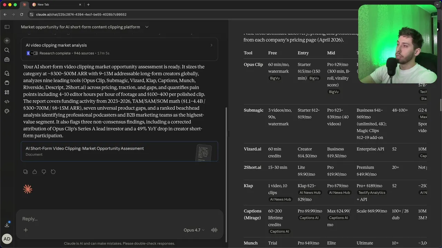Open the Opus 4.7 model selector
Viewport: 442px width, 248px height.
tap(194, 230)
